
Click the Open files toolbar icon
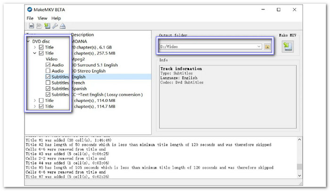31,26
